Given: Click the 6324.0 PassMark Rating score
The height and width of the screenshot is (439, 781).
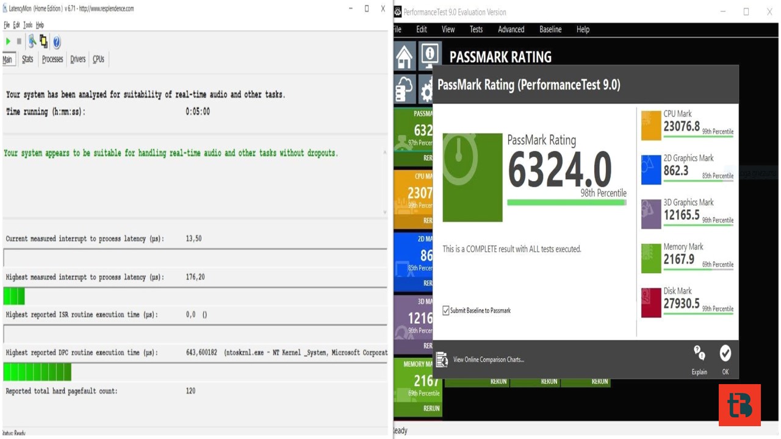Looking at the screenshot, I should (560, 170).
